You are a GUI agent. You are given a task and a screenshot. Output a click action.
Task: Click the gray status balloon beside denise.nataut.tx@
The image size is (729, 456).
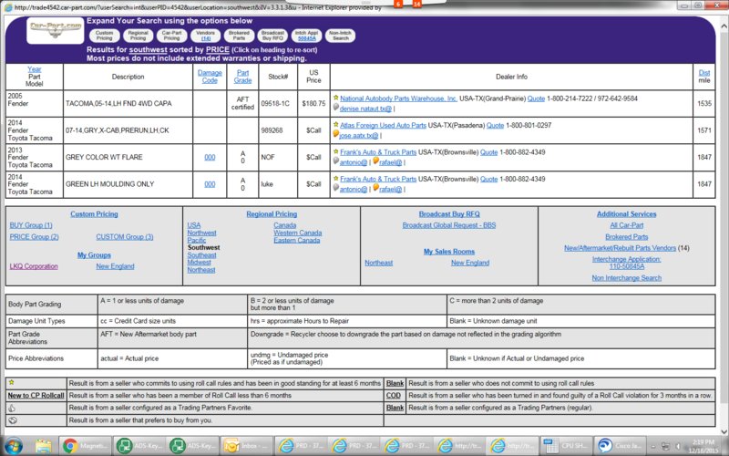tap(335, 108)
